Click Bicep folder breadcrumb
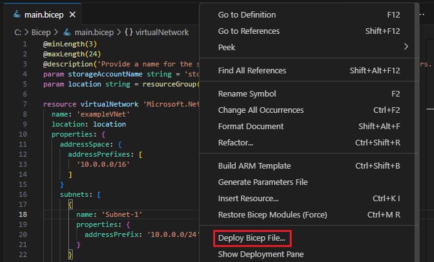Image resolution: width=434 pixels, height=262 pixels. coord(41,33)
